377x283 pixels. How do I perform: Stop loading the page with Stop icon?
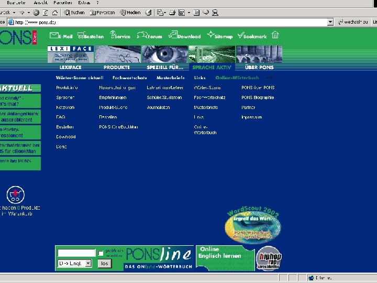pyautogui.click(x=36, y=13)
